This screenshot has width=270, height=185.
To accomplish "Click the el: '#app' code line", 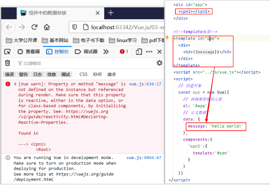I will pyautogui.click(x=195, y=106).
